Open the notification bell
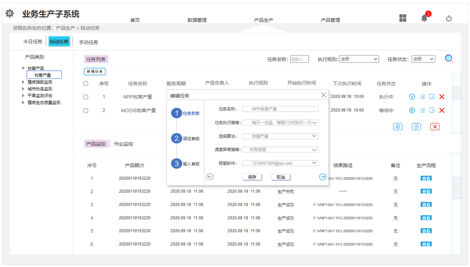470x267 pixels. (424, 18)
